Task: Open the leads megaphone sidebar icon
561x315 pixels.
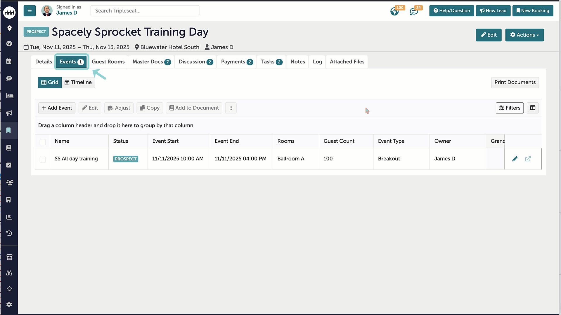Action: click(x=9, y=113)
